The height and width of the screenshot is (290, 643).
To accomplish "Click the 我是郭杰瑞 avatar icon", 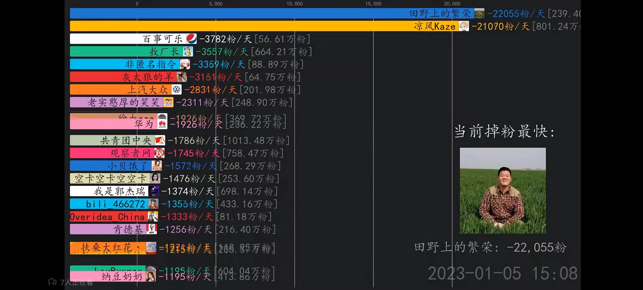I will pos(154,191).
